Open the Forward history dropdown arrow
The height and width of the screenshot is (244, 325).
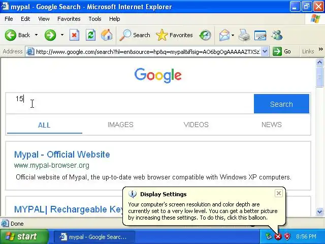click(x=62, y=35)
